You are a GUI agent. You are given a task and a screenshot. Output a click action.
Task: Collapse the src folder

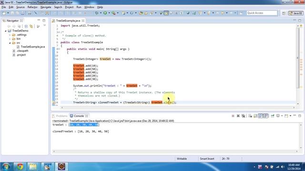click(10, 43)
